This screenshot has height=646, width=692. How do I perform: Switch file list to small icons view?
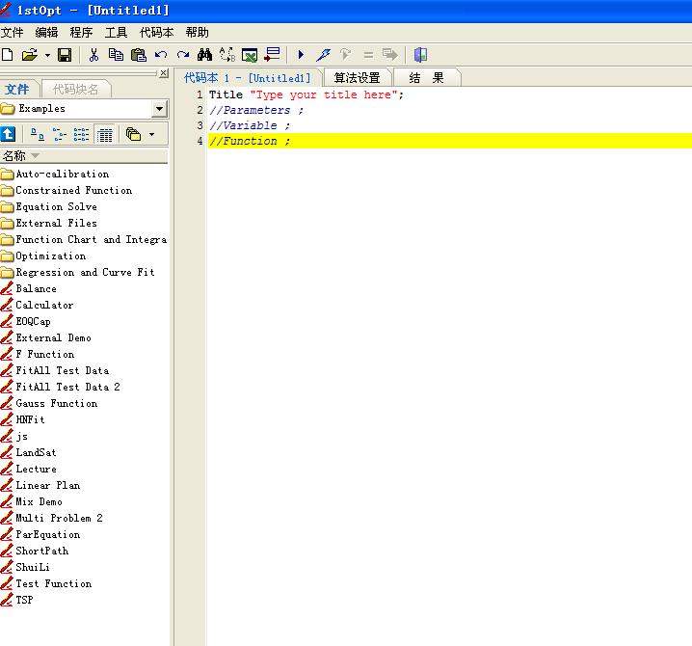point(59,134)
